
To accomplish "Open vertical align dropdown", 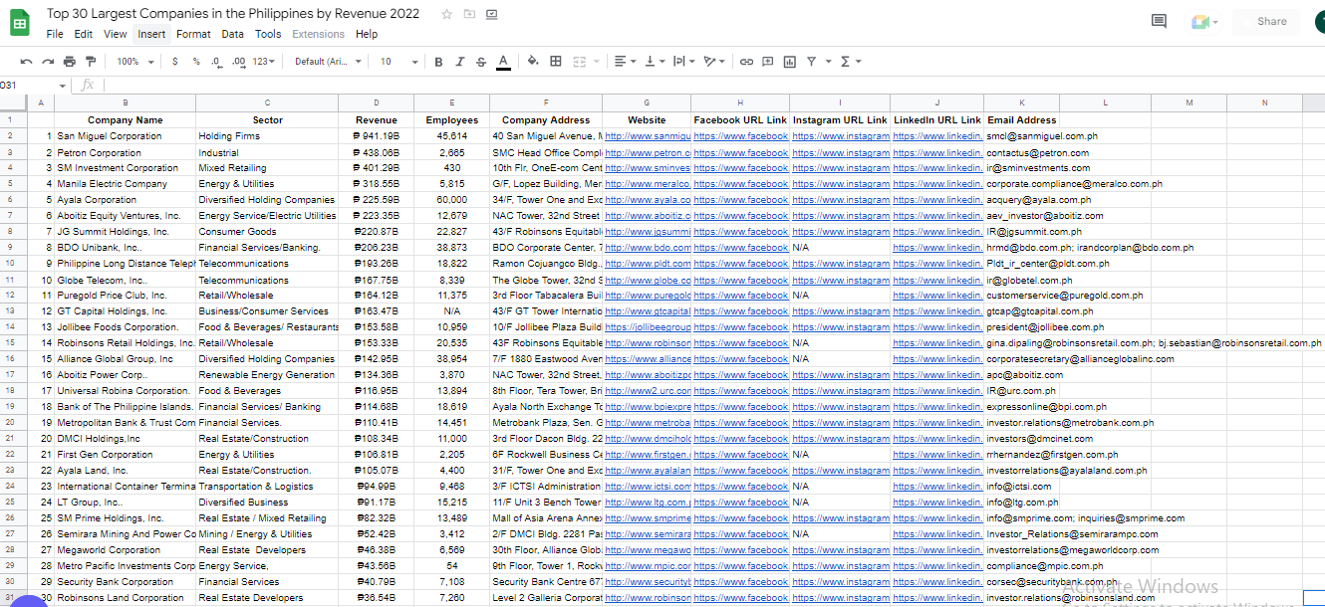I will 655,62.
